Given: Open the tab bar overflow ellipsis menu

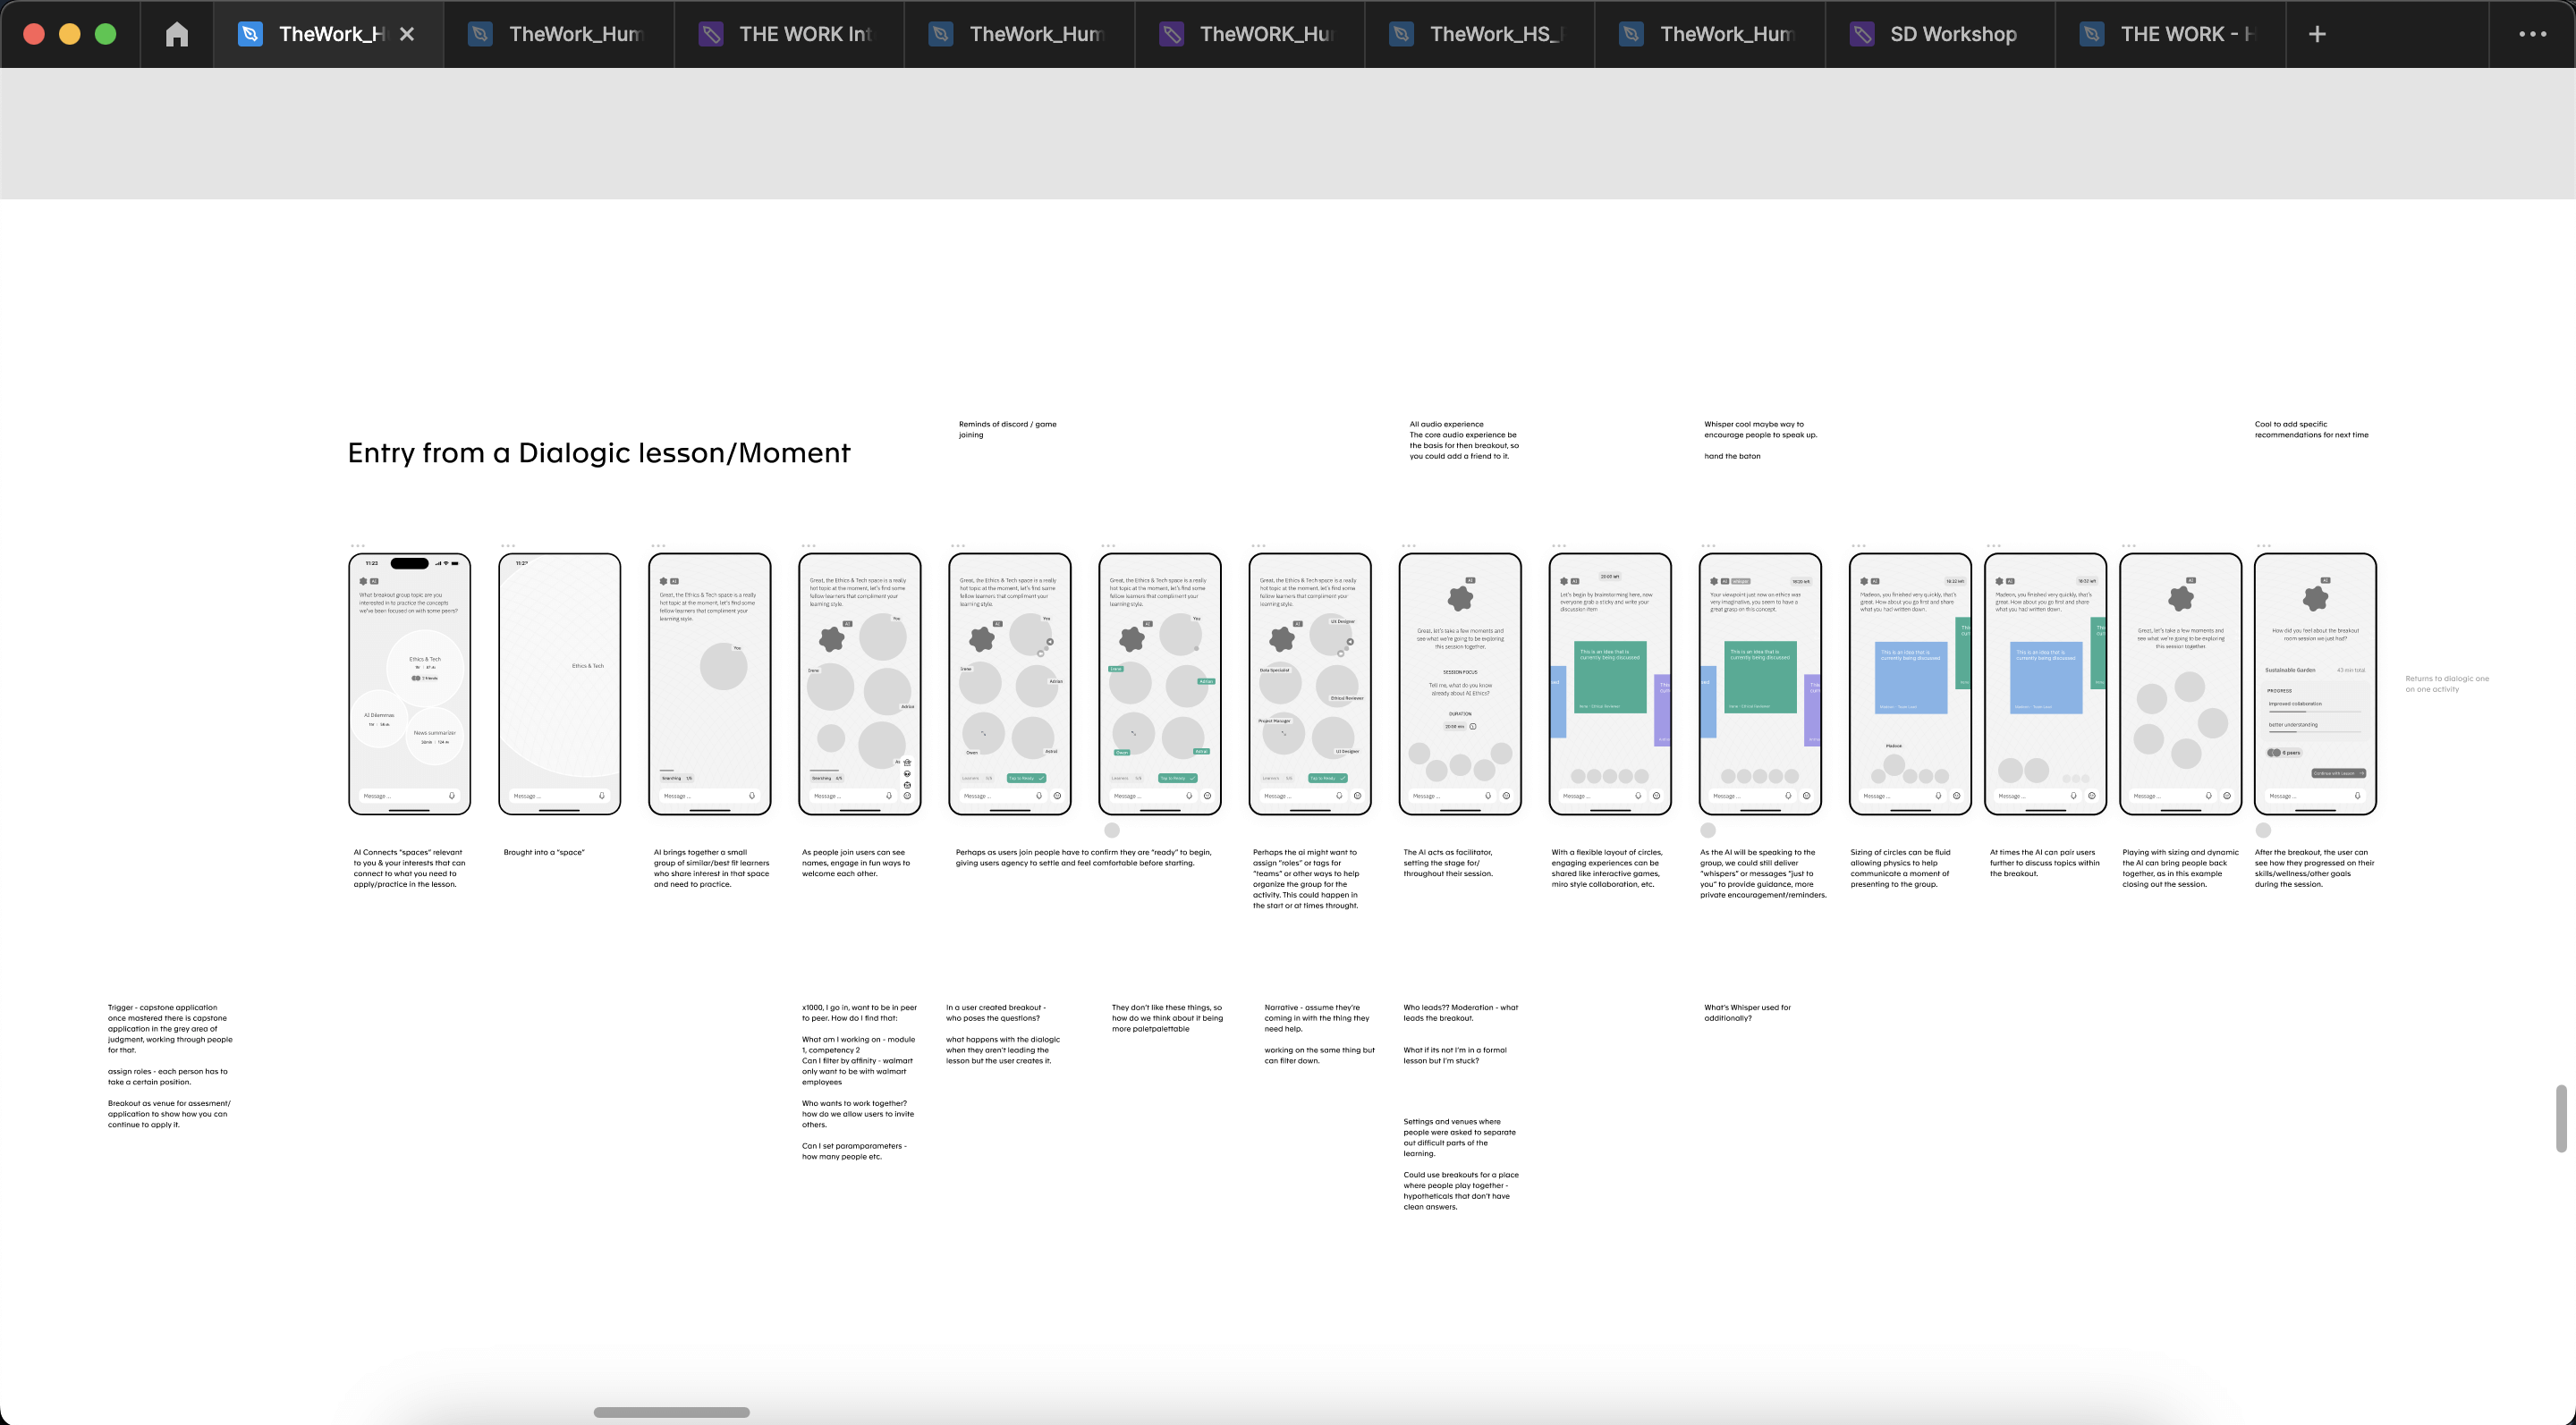Looking at the screenshot, I should 2532,34.
